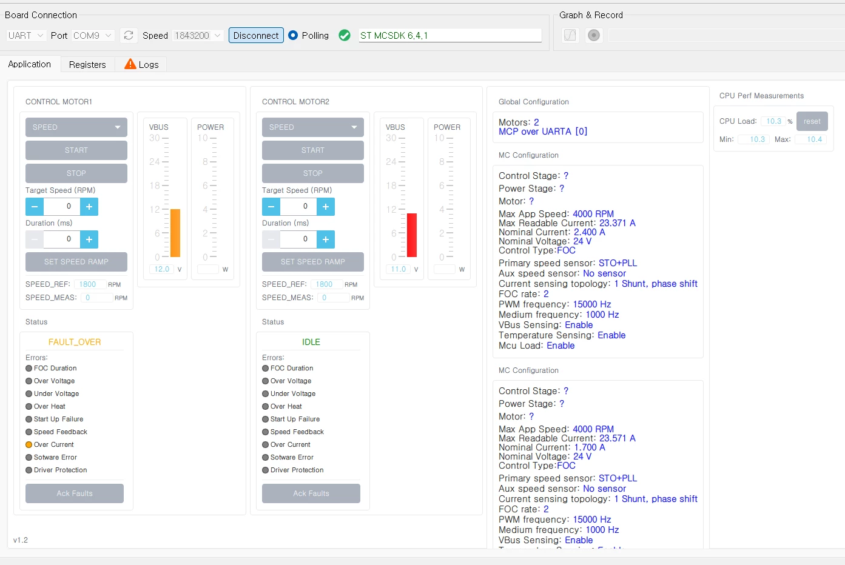Viewport: 845px width, 565px height.
Task: Decrease Motor1 target speed with minus
Action: [x=35, y=207]
